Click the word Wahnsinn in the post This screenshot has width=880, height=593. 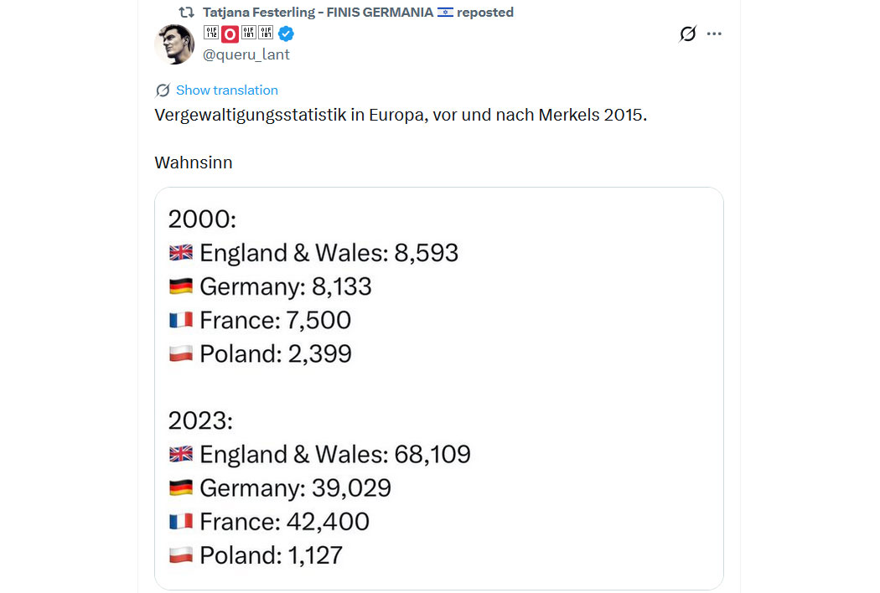(x=194, y=162)
